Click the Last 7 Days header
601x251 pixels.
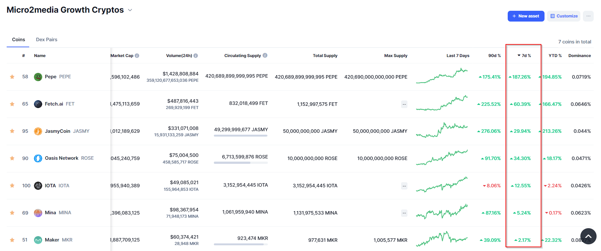(458, 56)
